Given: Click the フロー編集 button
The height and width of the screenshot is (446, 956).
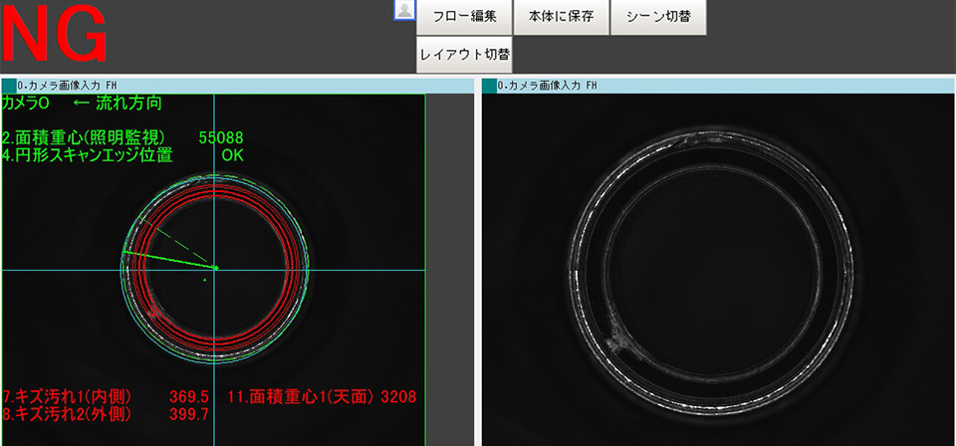Looking at the screenshot, I should point(464,17).
